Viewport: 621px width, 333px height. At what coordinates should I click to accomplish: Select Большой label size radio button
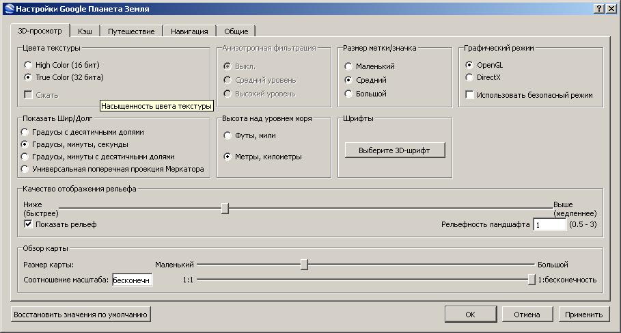tap(349, 93)
